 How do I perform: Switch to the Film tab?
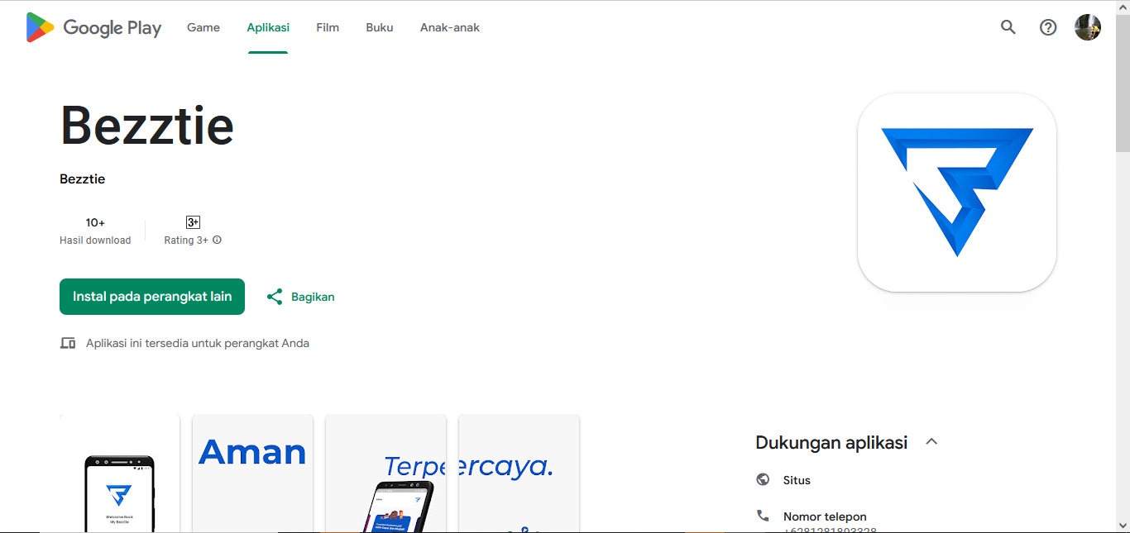(328, 27)
